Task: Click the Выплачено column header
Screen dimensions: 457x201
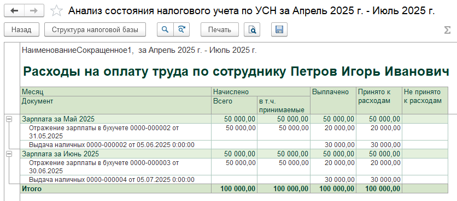Action: 333,100
